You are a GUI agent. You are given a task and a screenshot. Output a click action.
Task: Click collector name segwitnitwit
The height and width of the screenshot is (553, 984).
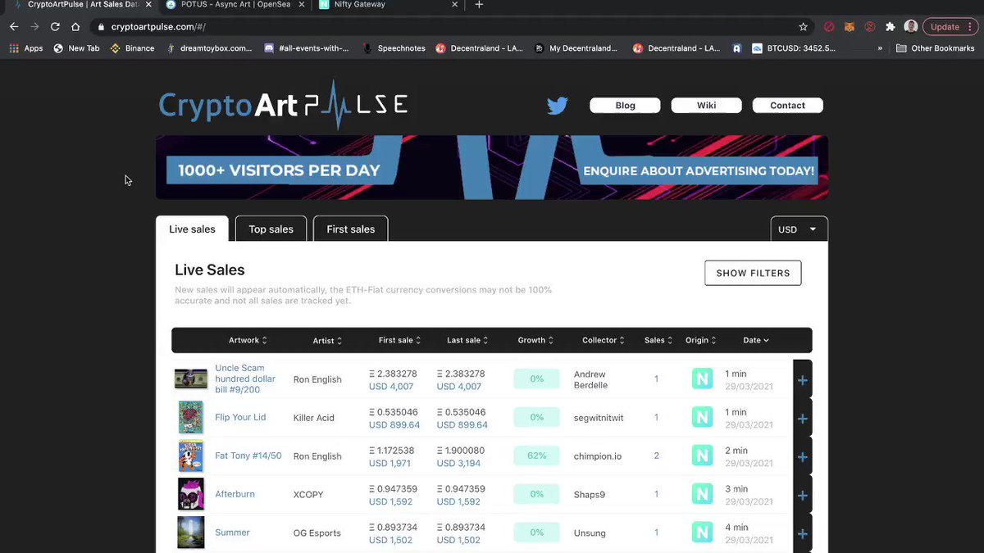(x=599, y=418)
